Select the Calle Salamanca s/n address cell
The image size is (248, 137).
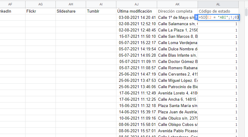[x=177, y=24]
